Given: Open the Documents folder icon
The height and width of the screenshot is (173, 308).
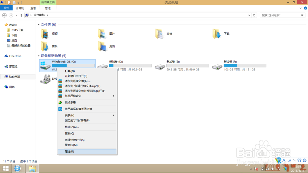Looking at the screenshot, I should 159,34.
